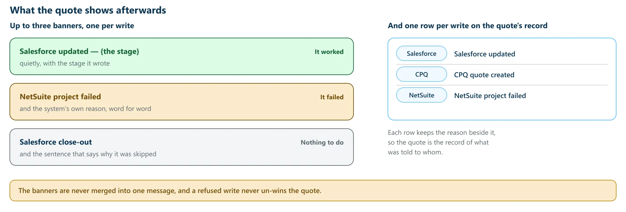Click the NetSuite pill tag
This screenshot has width=626, height=212.
[422, 95]
